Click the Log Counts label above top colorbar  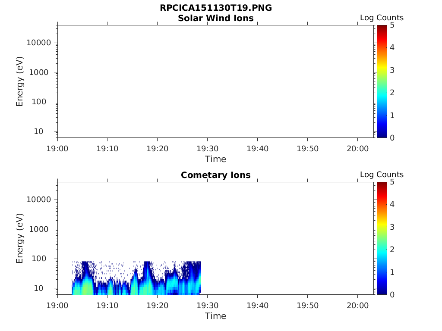tap(382, 18)
